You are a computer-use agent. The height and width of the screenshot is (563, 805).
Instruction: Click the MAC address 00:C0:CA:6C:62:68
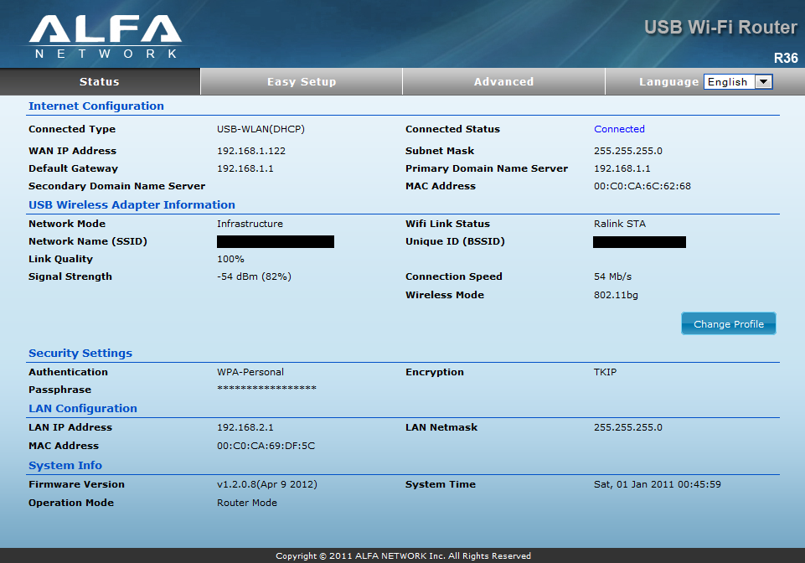[x=642, y=186]
